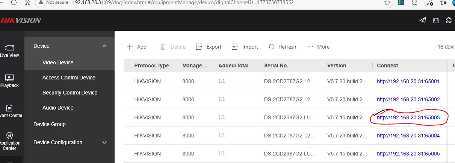Open the browser extensions puzzle icon
Image resolution: width=455 pixels, height=163 pixels.
[x=414, y=3]
